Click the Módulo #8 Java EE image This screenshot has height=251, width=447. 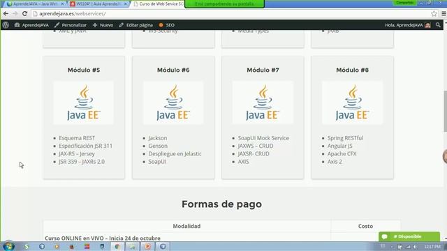point(352,102)
